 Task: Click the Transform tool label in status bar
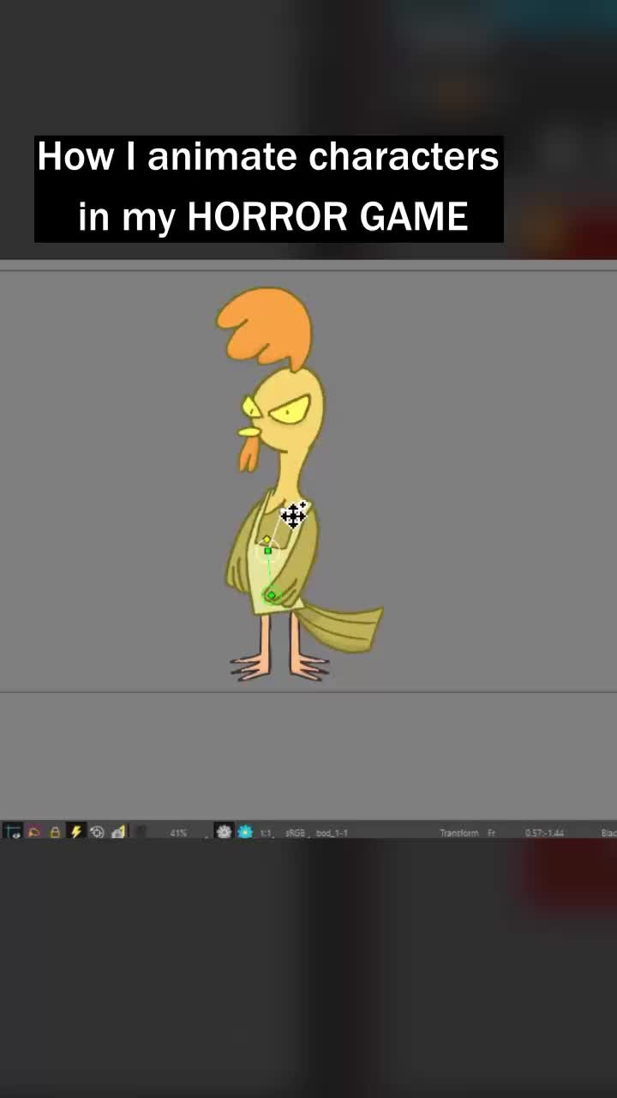[459, 833]
